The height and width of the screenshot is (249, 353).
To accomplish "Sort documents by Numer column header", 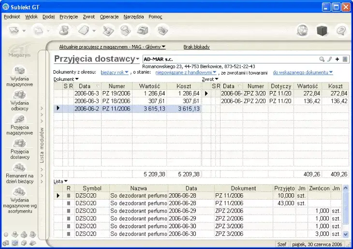I will (117, 86).
